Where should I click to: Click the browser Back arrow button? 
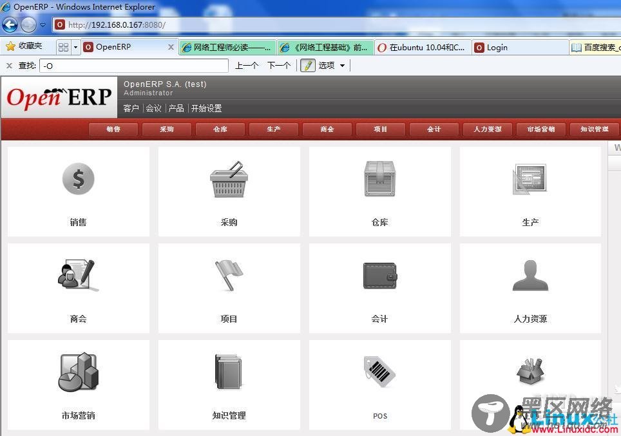(x=10, y=25)
